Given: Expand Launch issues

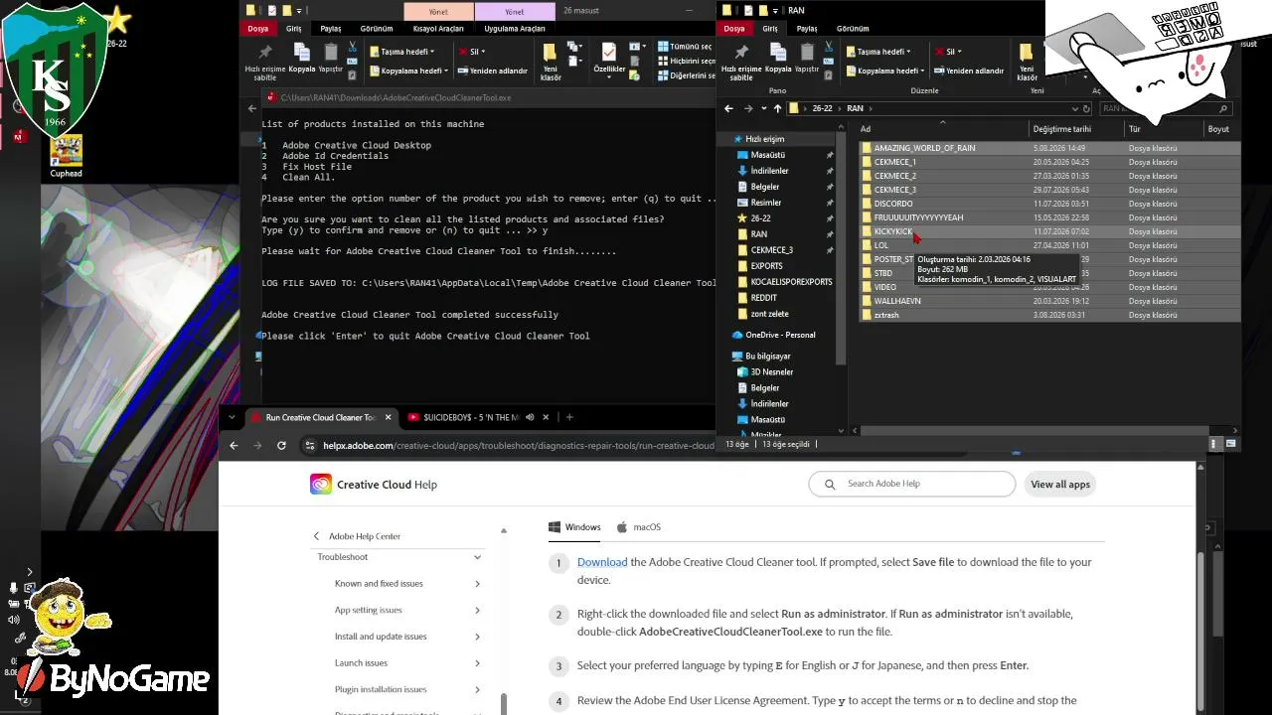Looking at the screenshot, I should pyautogui.click(x=477, y=663).
